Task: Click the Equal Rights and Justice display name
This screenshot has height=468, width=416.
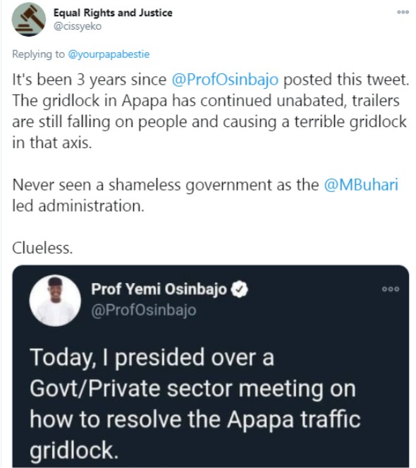Action: point(113,13)
